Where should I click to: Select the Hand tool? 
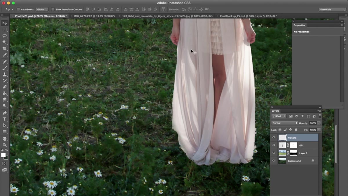[x=5, y=139]
